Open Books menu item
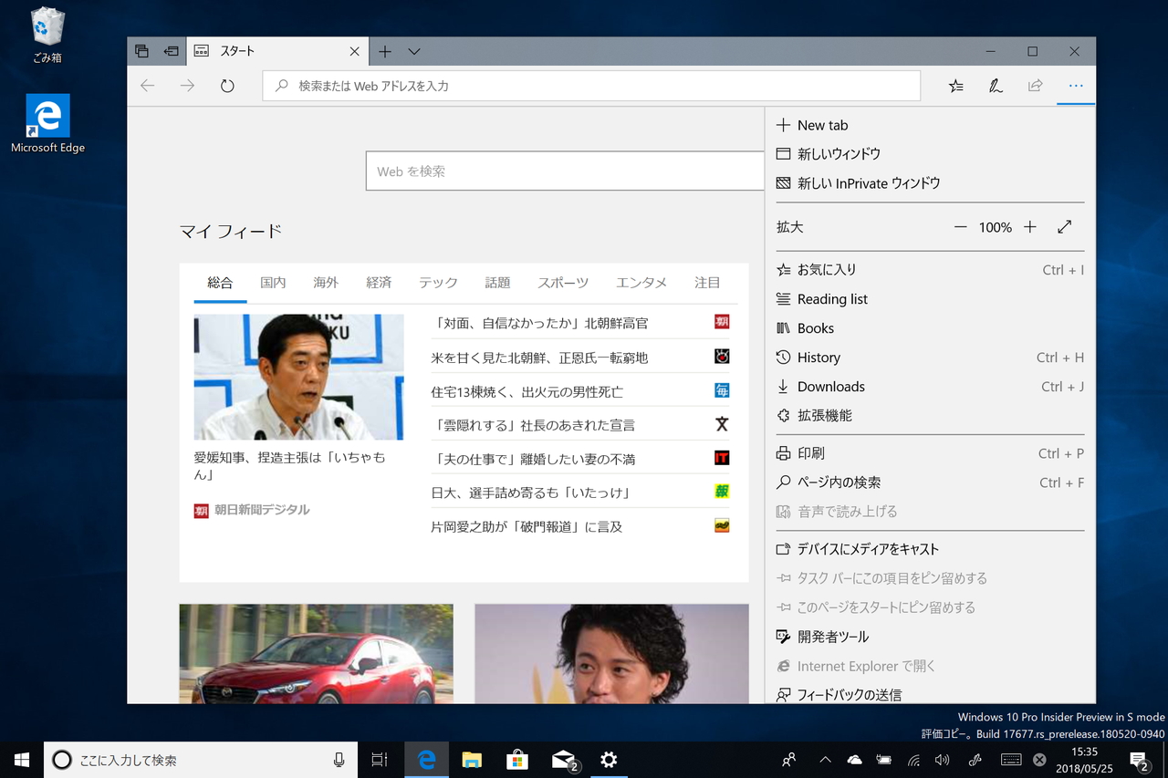 [x=930, y=328]
